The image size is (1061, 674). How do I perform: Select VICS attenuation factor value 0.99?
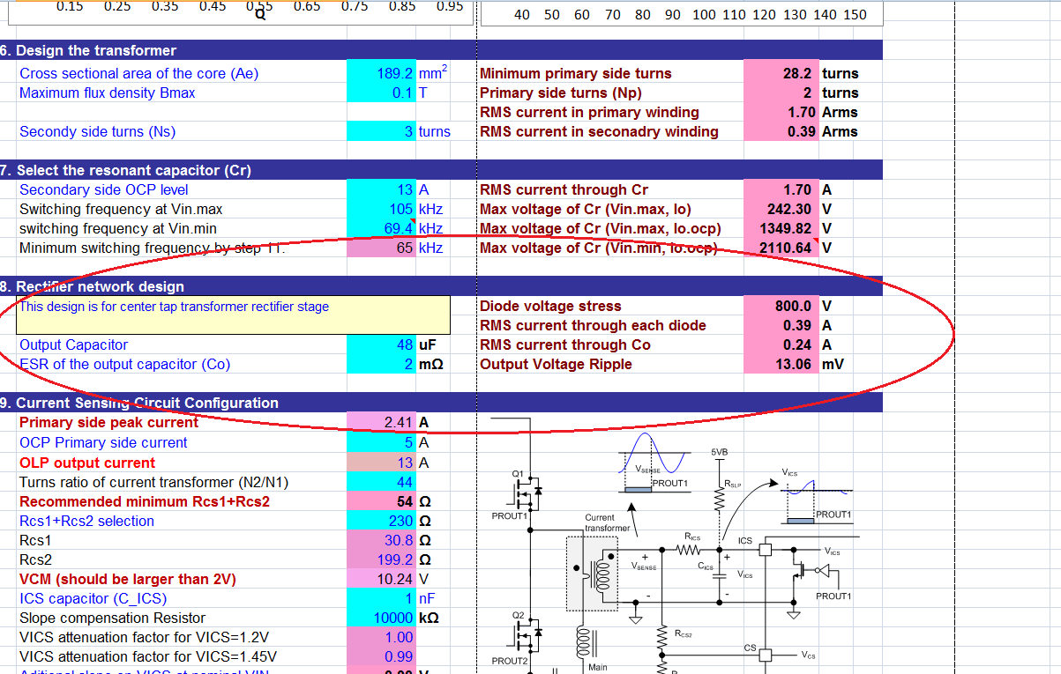pyautogui.click(x=382, y=656)
